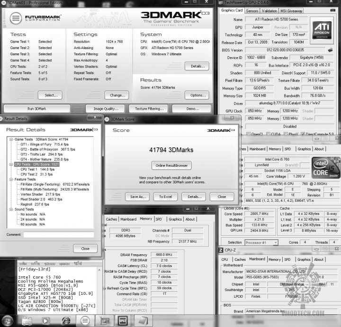Close the 3DMark Score dialog via Close button
341x327 pixels.
(x=222, y=197)
